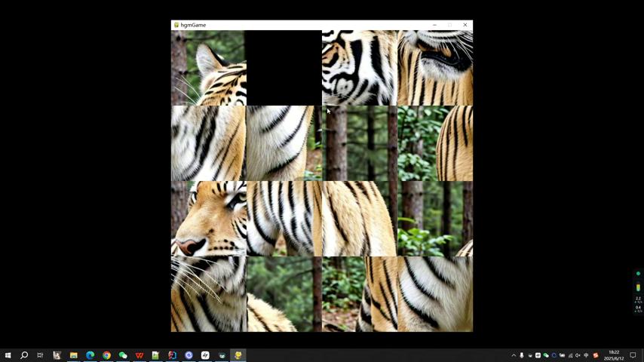The height and width of the screenshot is (362, 644).
Task: Click the whiskers tile in bottom-left corner
Action: (x=209, y=294)
